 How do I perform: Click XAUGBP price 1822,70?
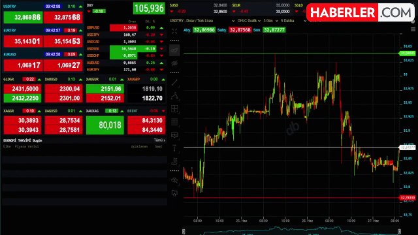[x=146, y=99]
